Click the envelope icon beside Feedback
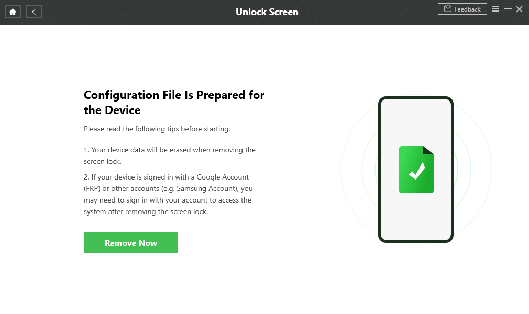This screenshot has height=314, width=529. click(x=448, y=9)
